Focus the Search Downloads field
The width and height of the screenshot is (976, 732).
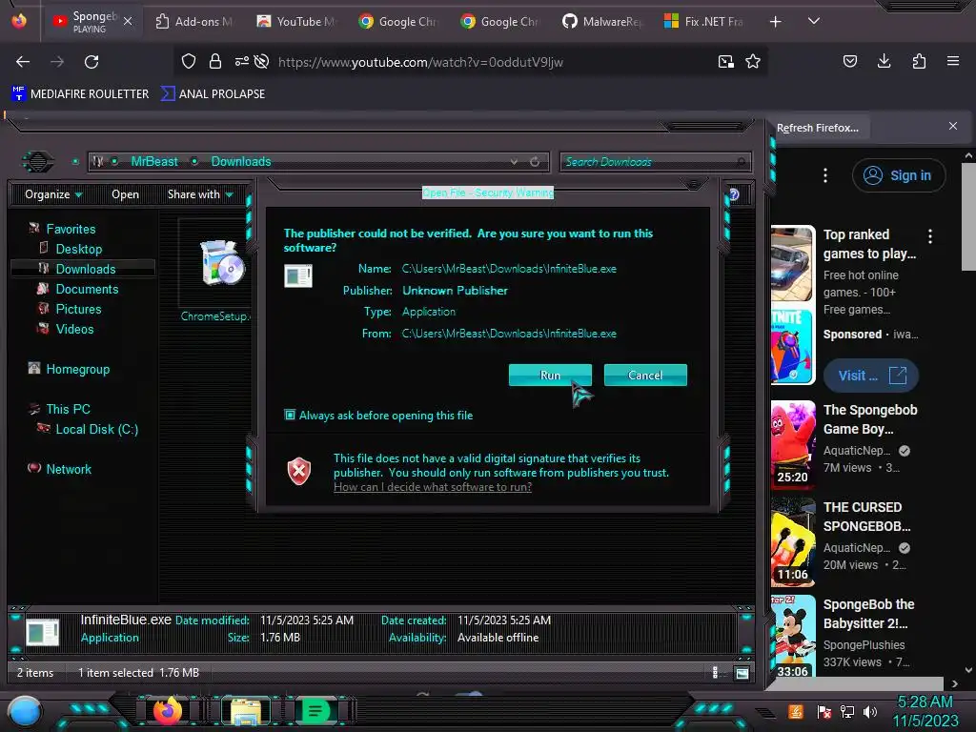655,162
